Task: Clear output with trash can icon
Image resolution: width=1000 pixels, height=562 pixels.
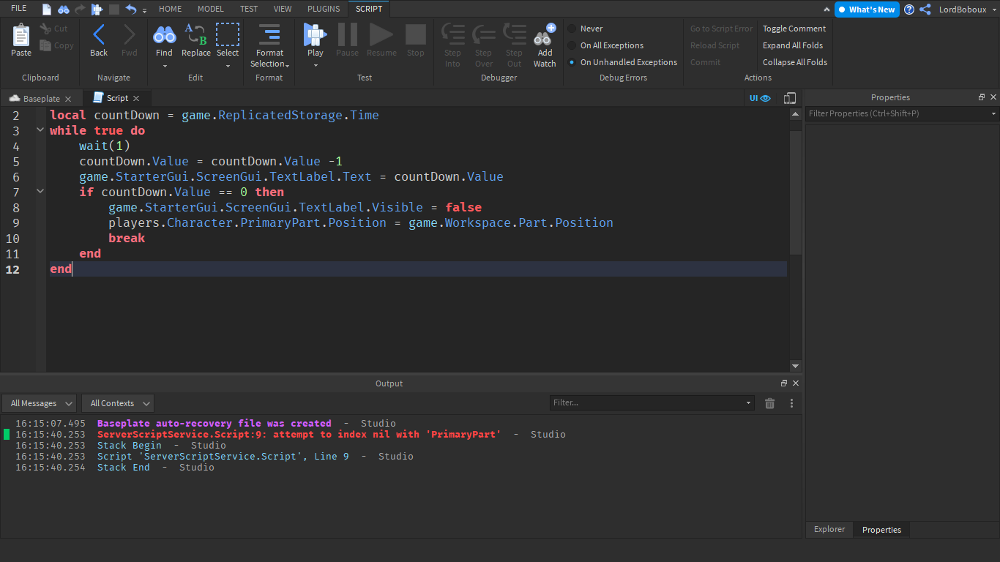Action: point(769,403)
